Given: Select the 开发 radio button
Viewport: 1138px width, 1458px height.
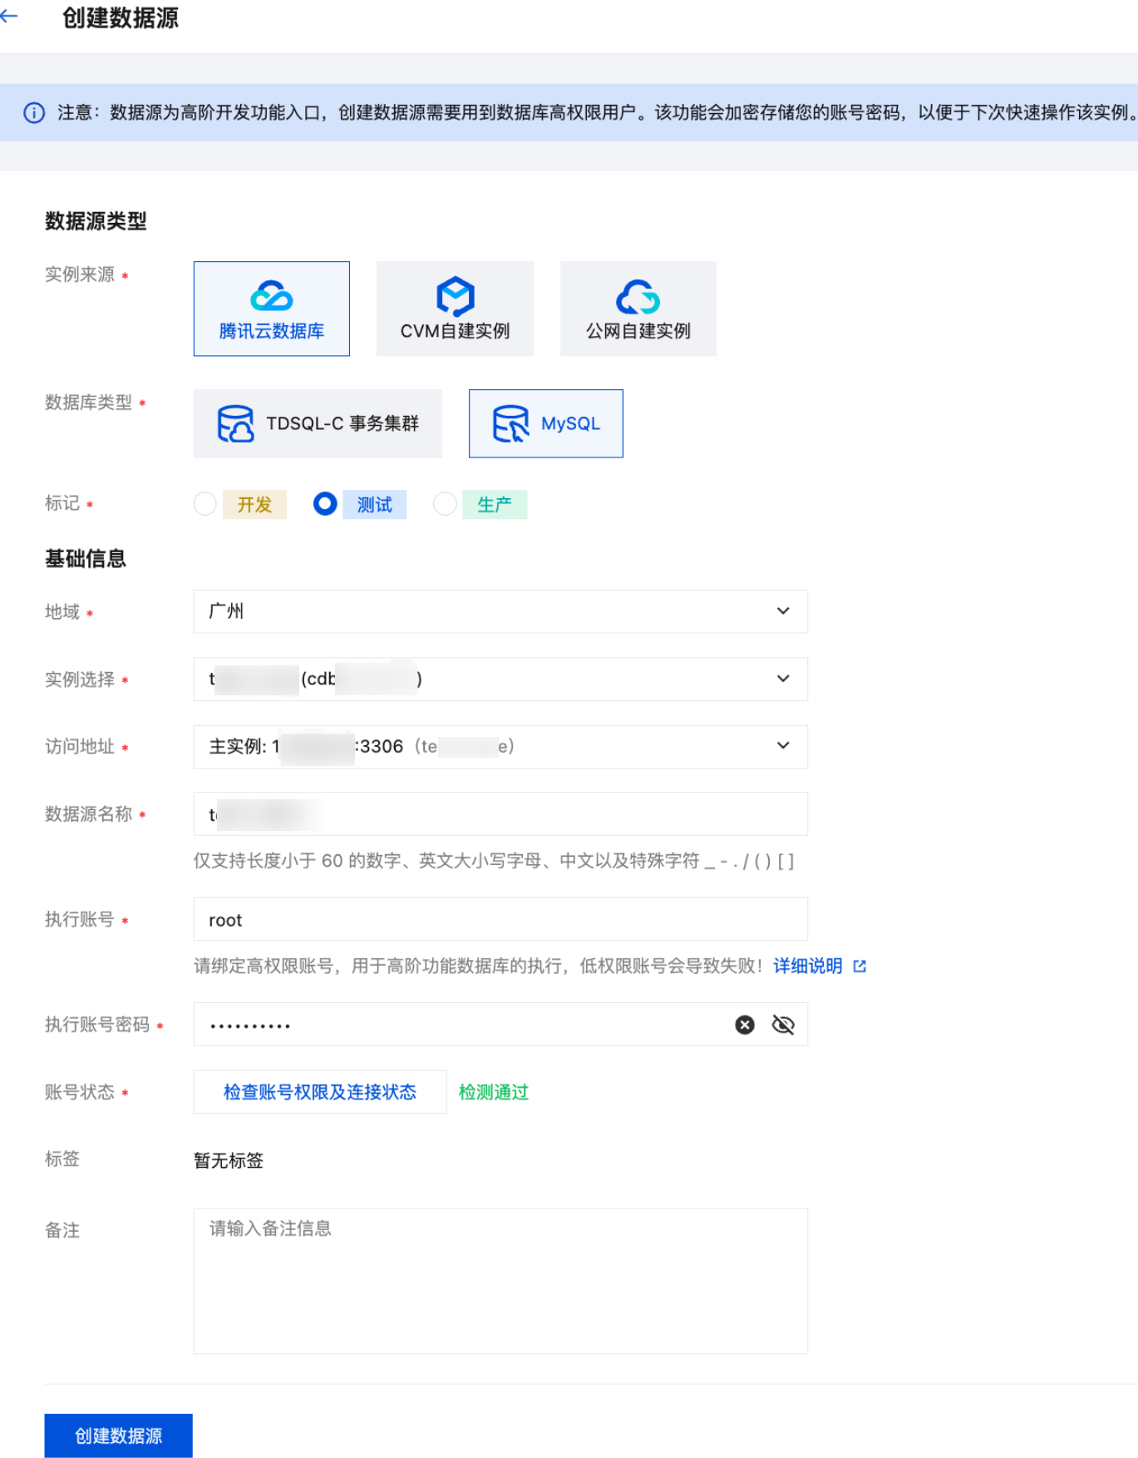Looking at the screenshot, I should pyautogui.click(x=205, y=504).
